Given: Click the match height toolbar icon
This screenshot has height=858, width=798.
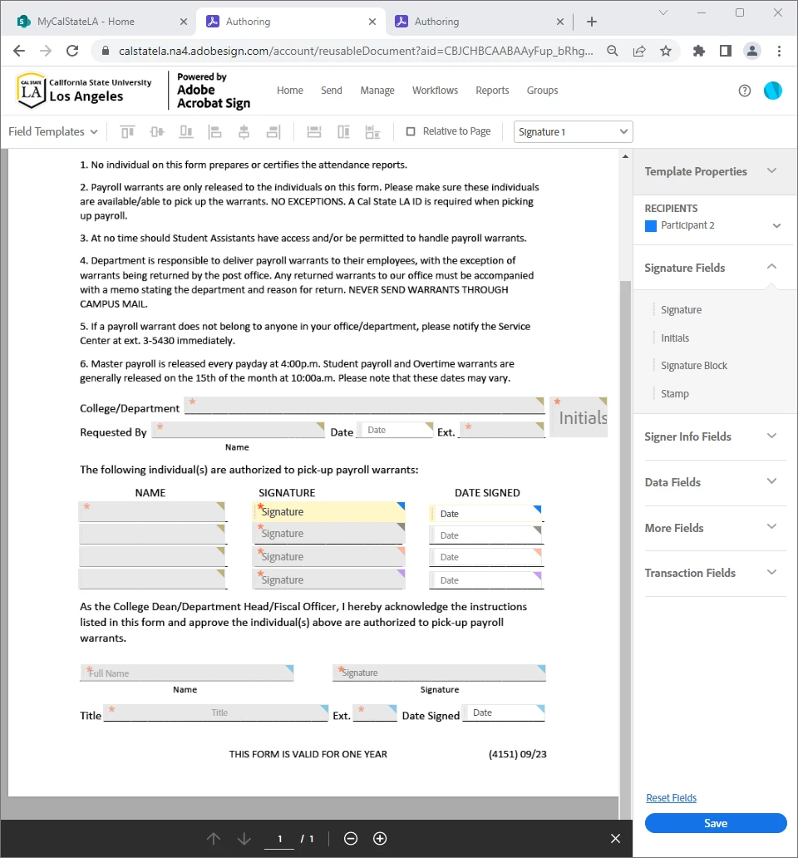Looking at the screenshot, I should (343, 132).
